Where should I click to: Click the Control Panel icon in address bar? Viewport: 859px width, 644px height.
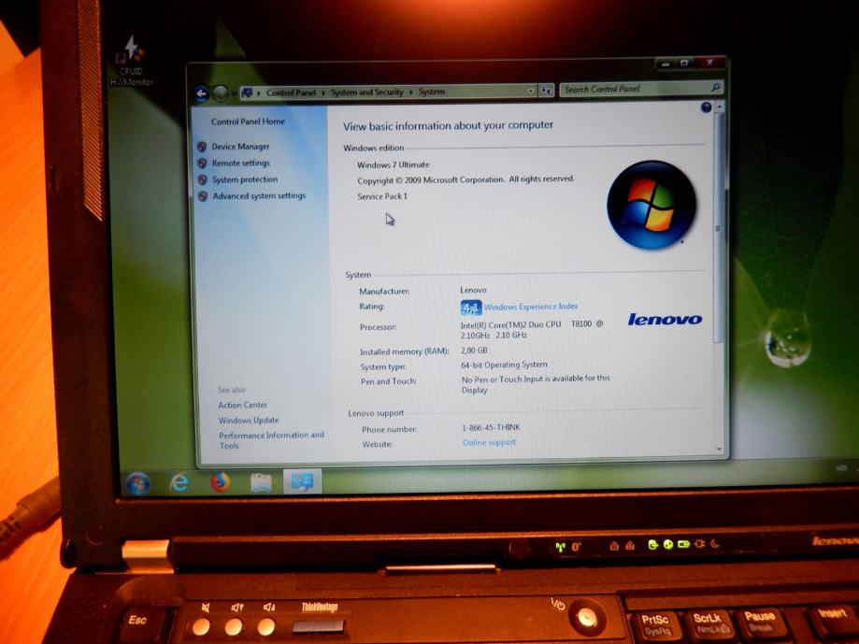[x=248, y=93]
